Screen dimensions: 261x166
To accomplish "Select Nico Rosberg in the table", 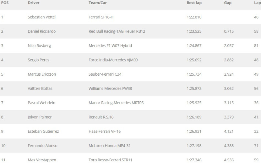I will point(39,46).
